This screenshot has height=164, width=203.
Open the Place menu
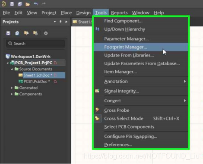(66, 13)
